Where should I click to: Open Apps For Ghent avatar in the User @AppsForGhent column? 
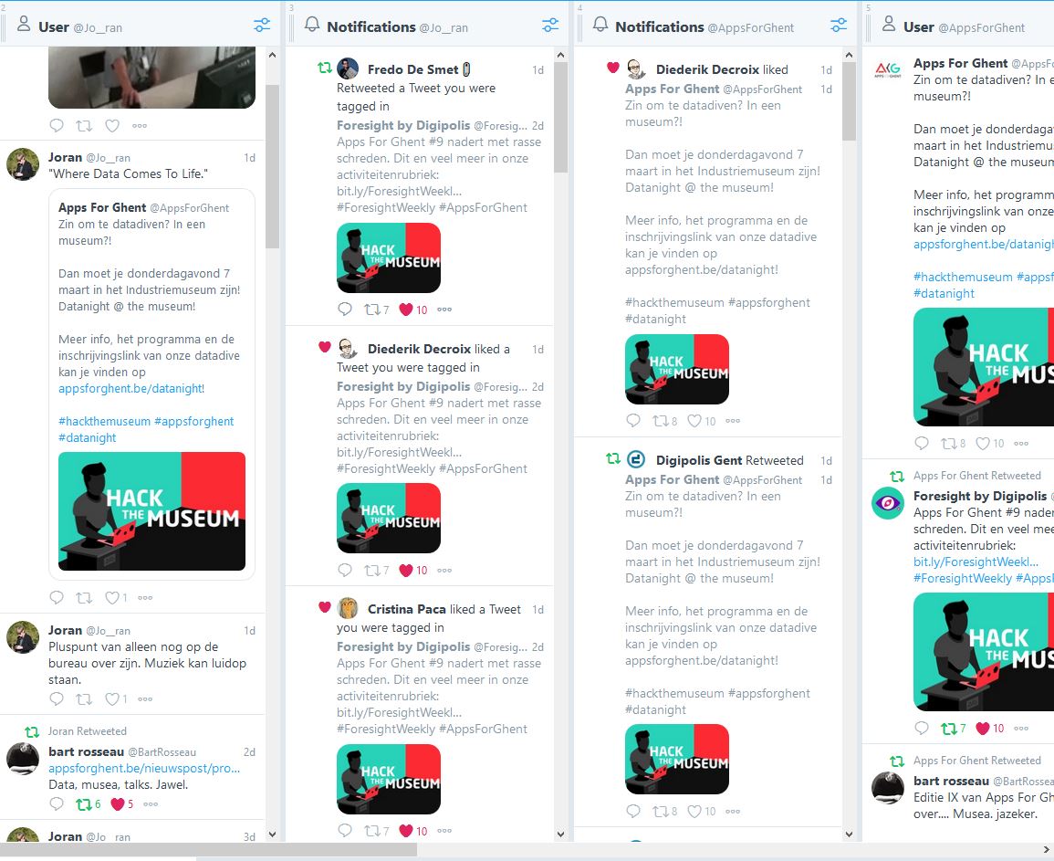(887, 70)
